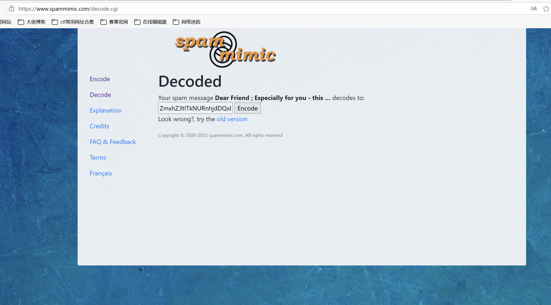551x305 pixels.
Task: Open the 网络迷踪 bookmark folder
Action: (x=186, y=22)
